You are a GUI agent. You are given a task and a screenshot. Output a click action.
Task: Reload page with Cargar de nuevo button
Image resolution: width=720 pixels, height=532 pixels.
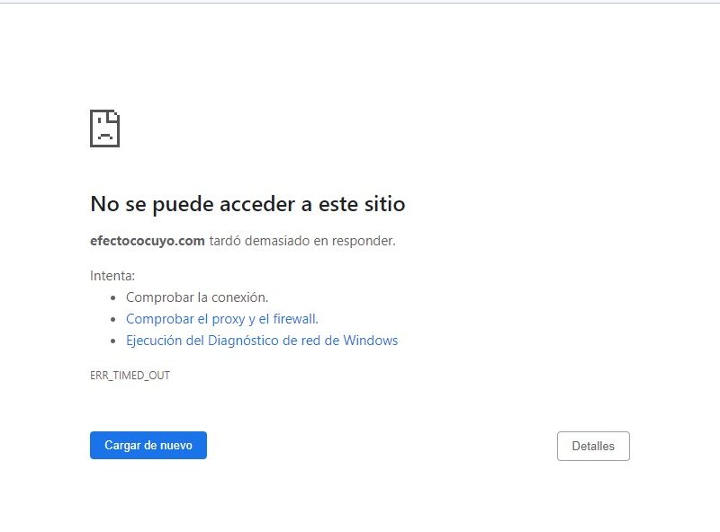148,446
